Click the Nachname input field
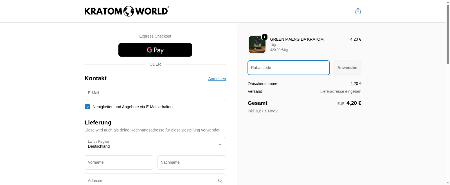Image resolution: width=450 pixels, height=185 pixels. (x=192, y=162)
